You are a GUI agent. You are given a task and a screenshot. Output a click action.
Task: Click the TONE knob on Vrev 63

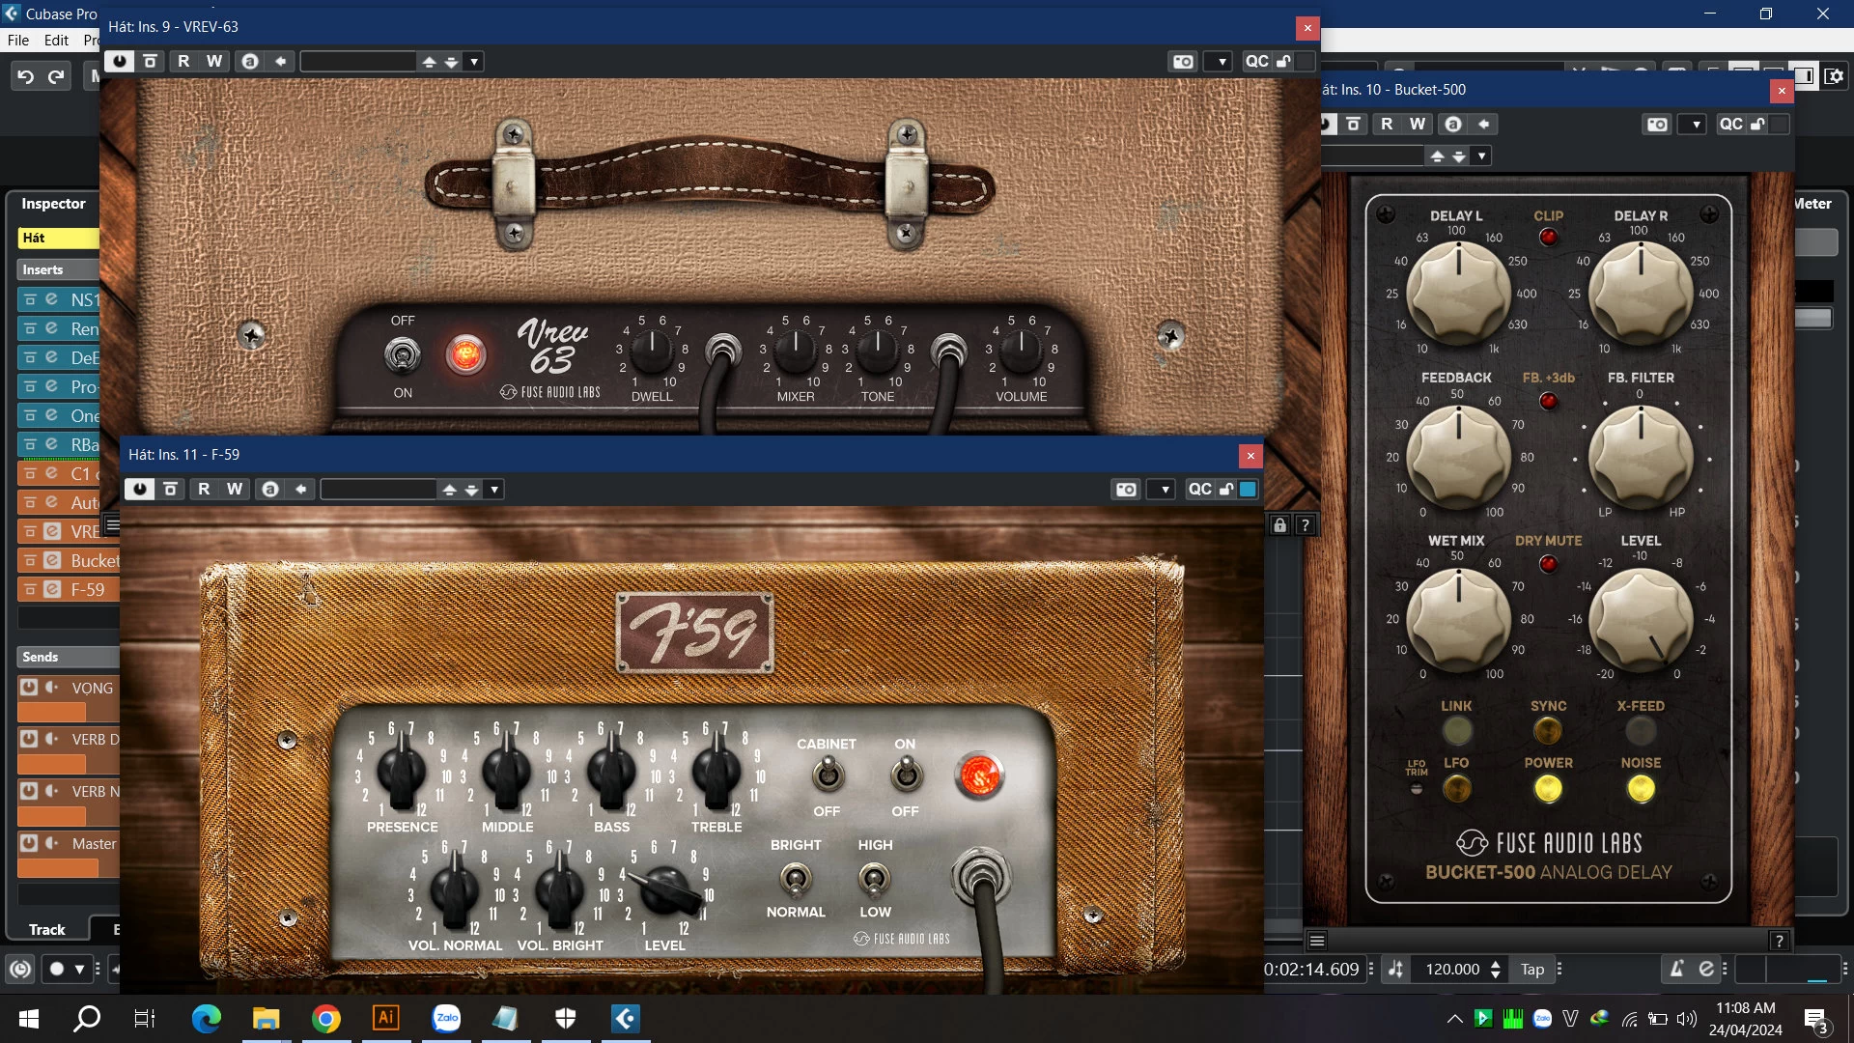pyautogui.click(x=878, y=351)
